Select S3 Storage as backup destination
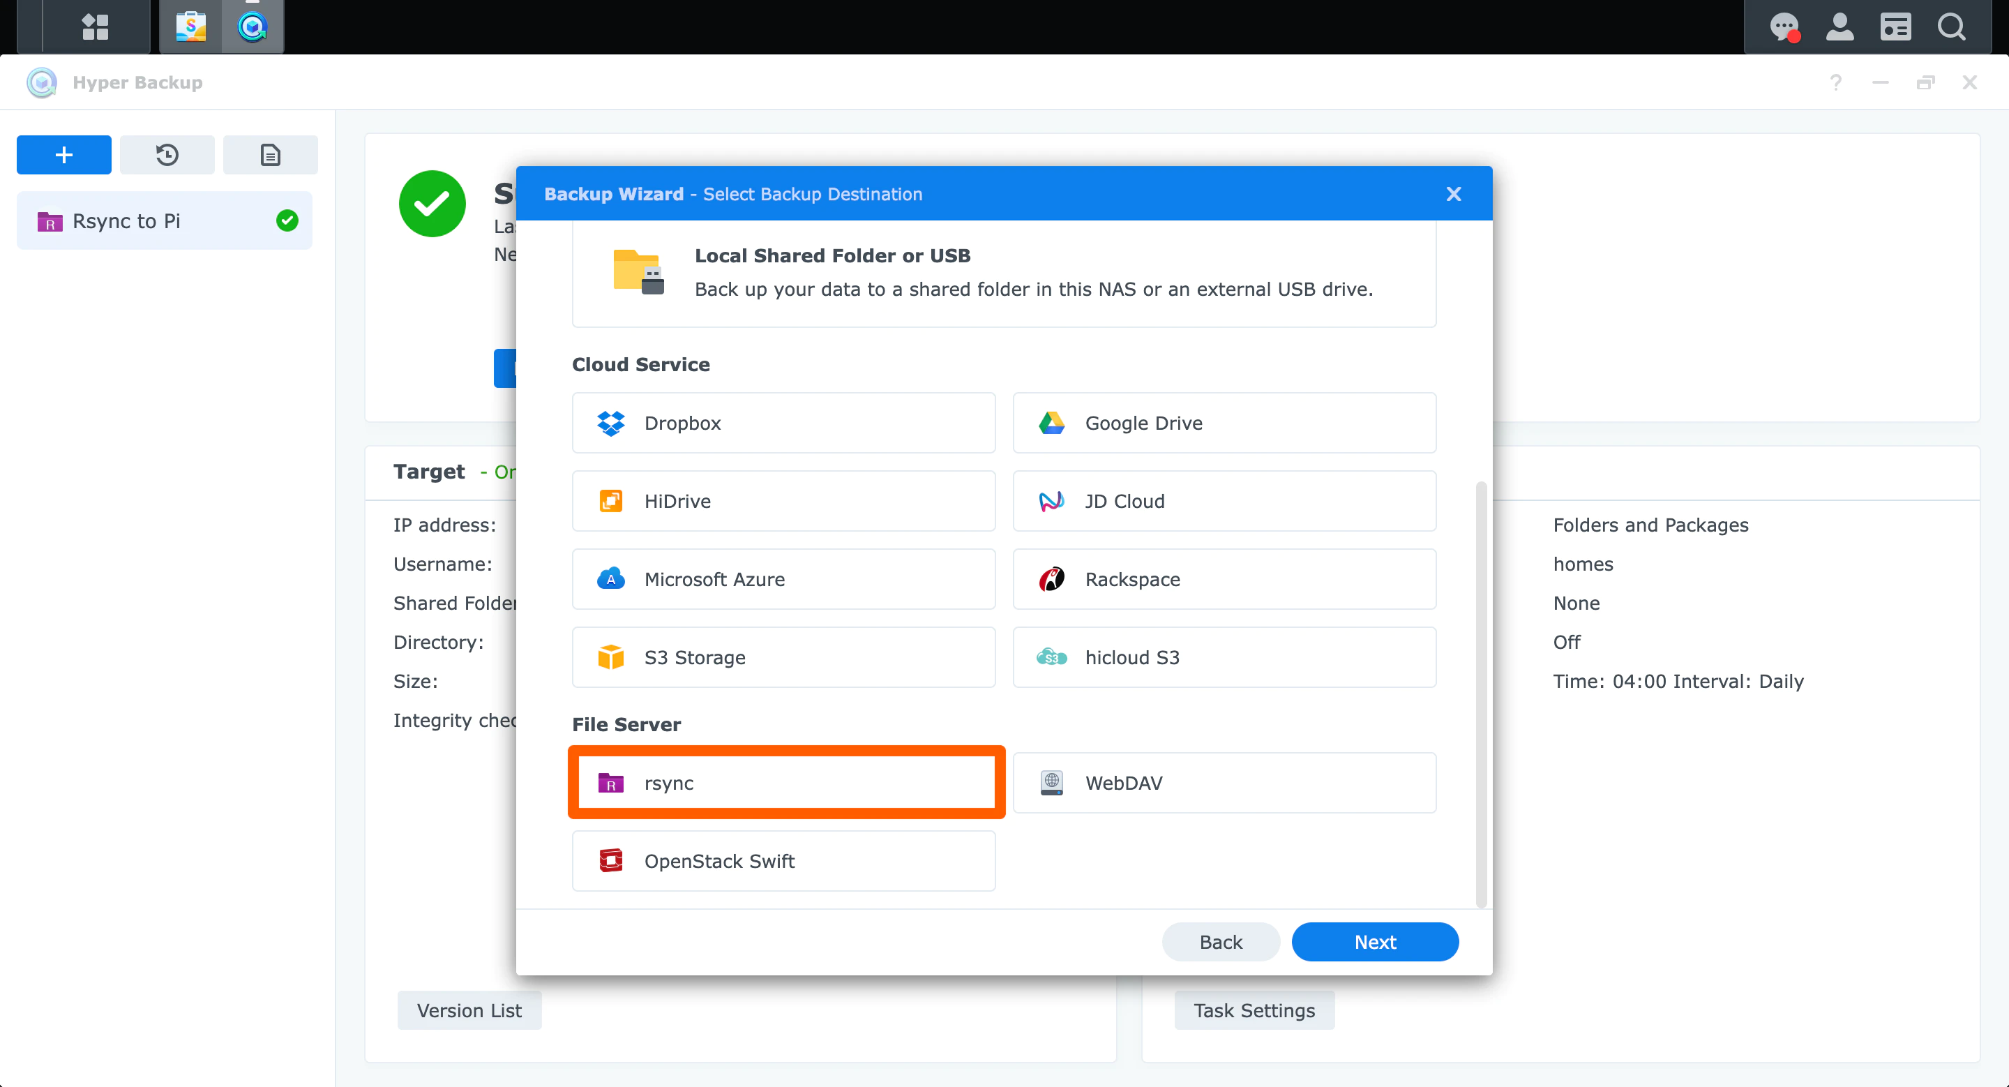 [x=784, y=657]
